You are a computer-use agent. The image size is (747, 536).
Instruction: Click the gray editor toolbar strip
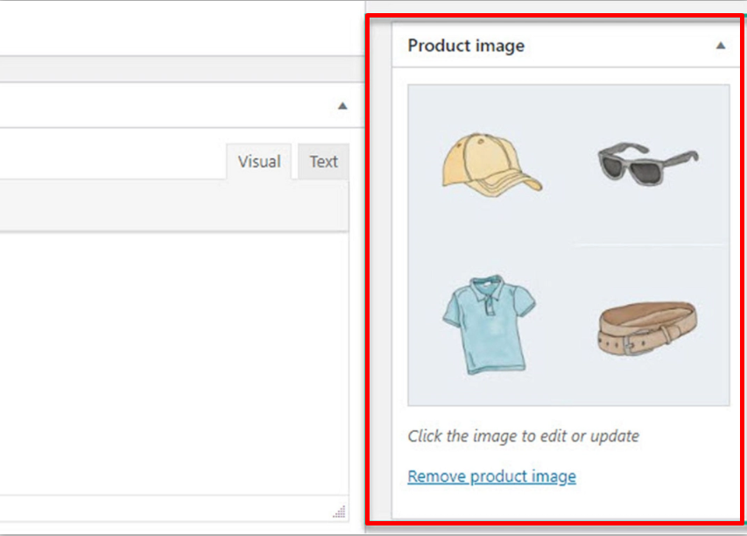coord(175,205)
